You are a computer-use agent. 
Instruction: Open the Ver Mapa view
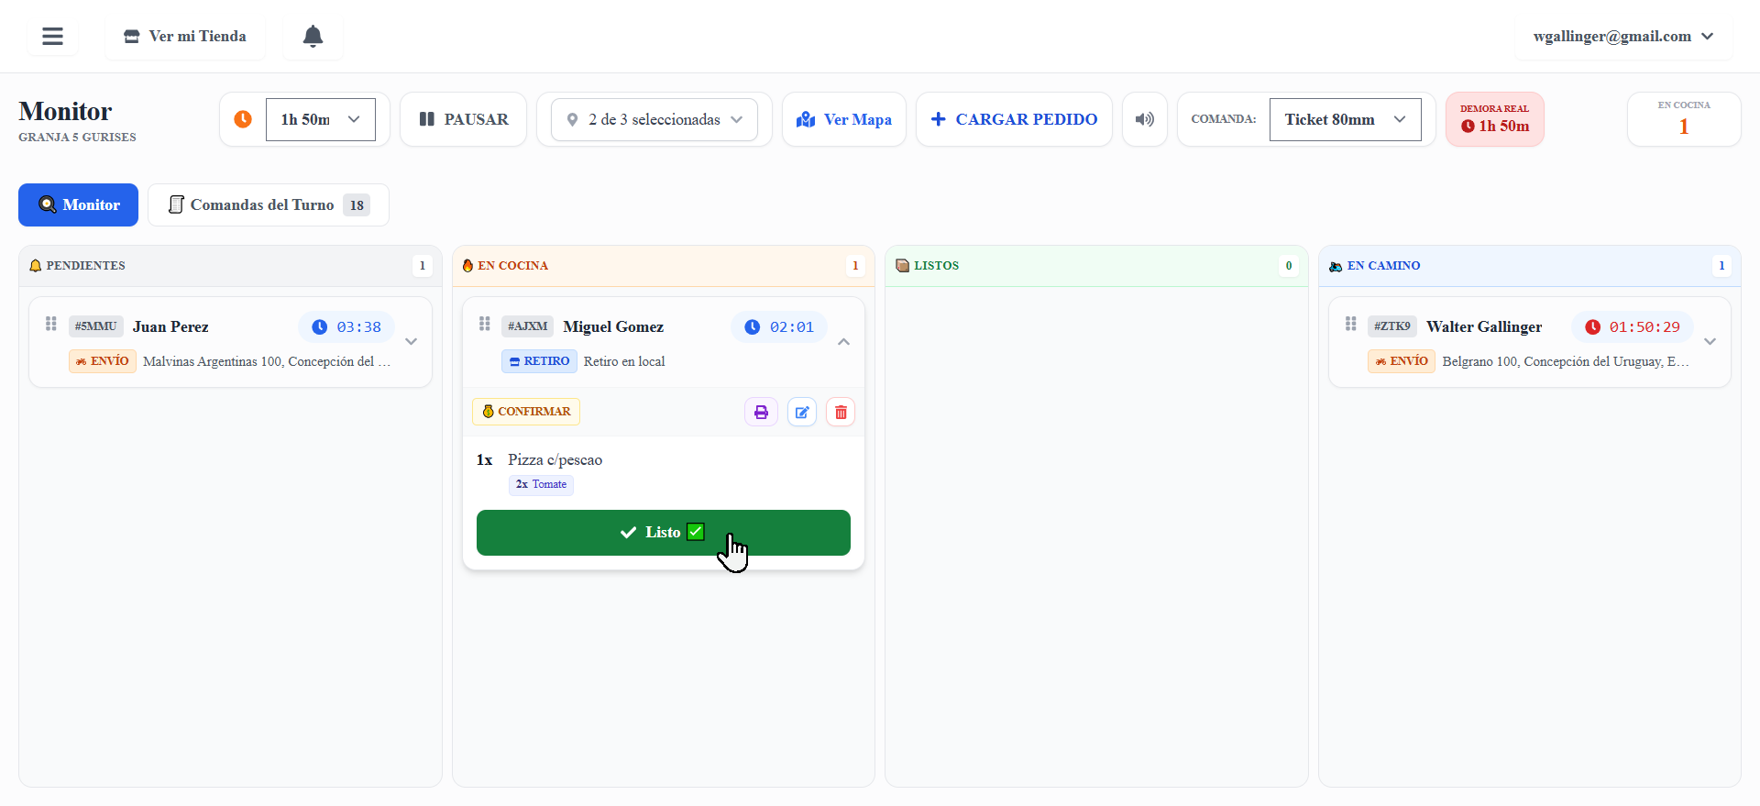844,119
